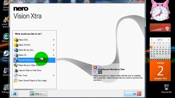Click the red volume meter gadget

pos(160,27)
